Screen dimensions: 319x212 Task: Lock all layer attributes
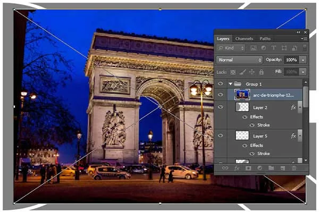click(x=262, y=72)
